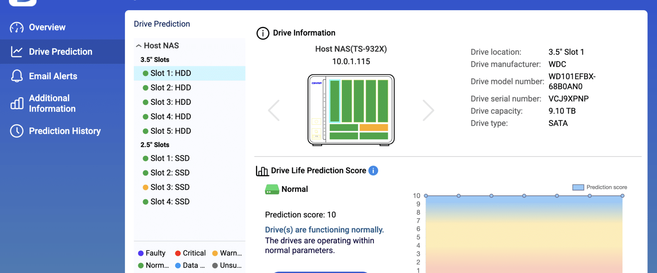Select 3.5" Slot 5: HDD
The height and width of the screenshot is (273, 657).
pyautogui.click(x=190, y=131)
